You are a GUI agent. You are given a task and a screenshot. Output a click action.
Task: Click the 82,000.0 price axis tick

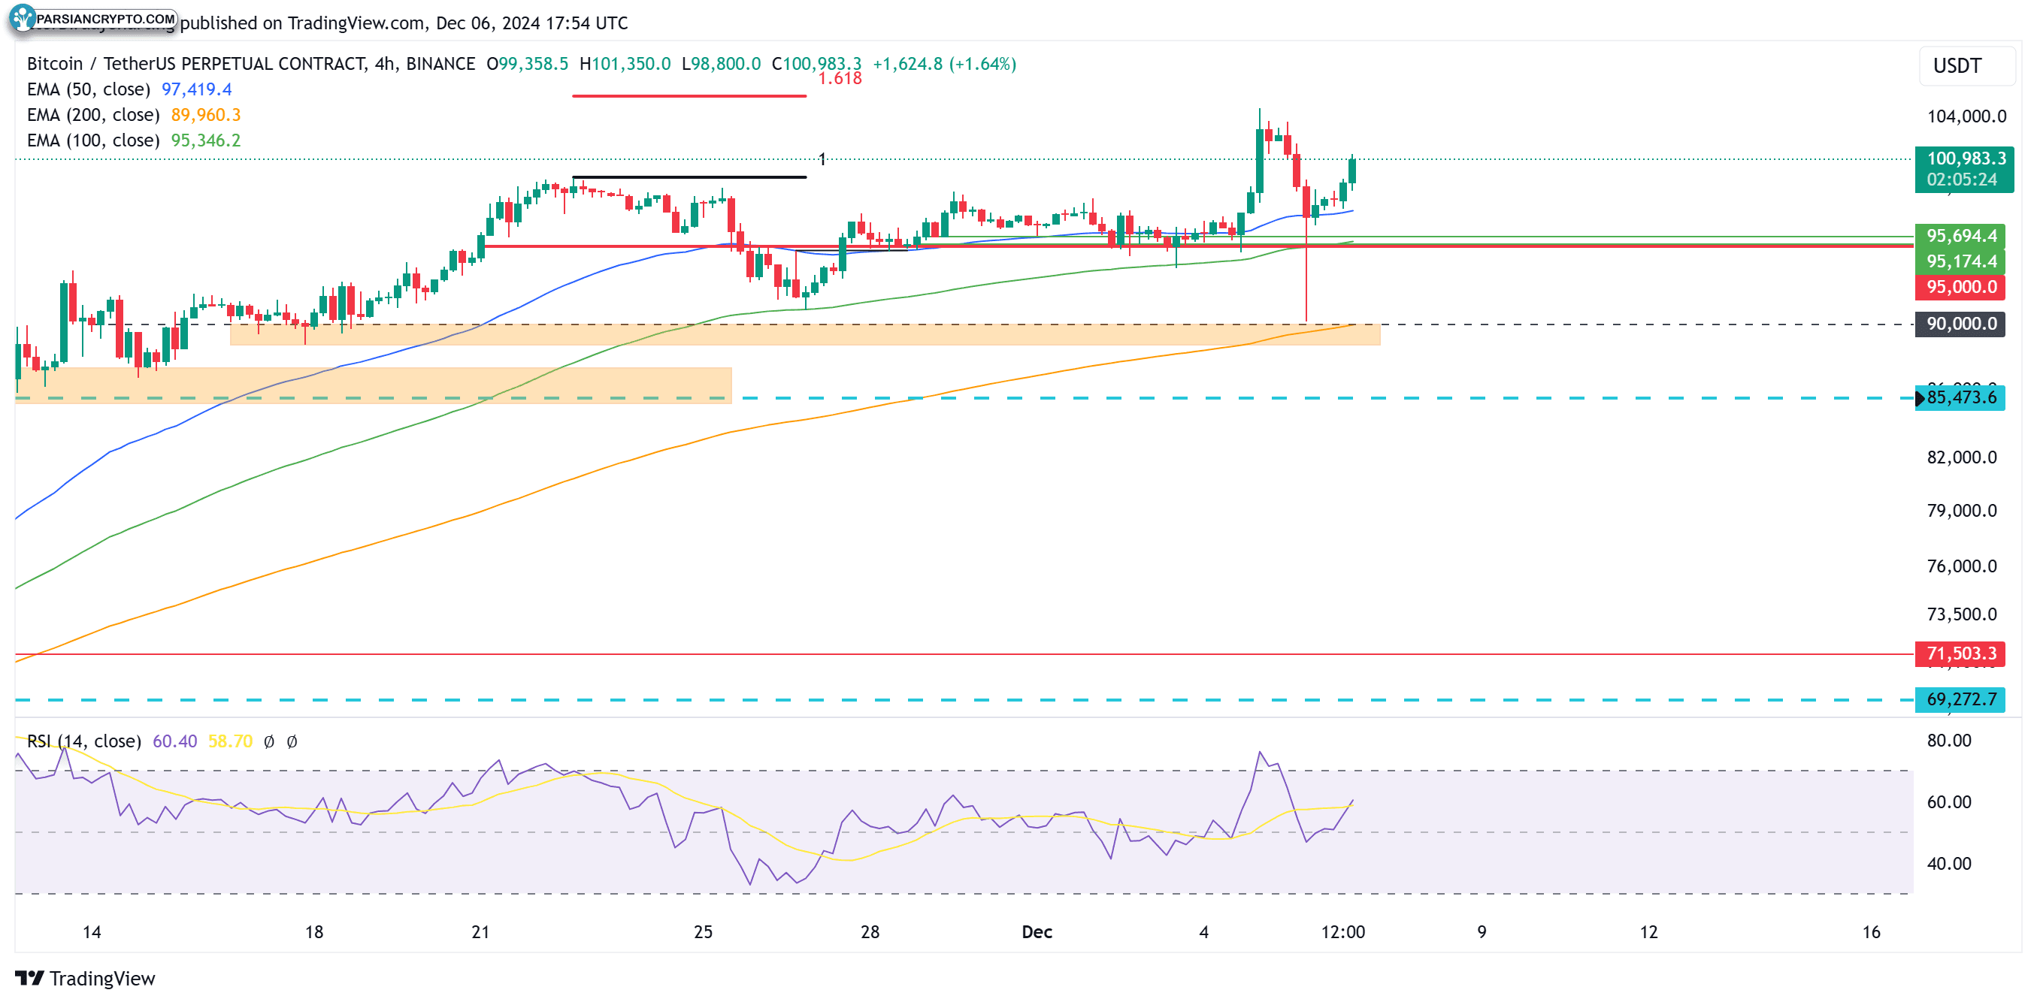[x=1962, y=457]
